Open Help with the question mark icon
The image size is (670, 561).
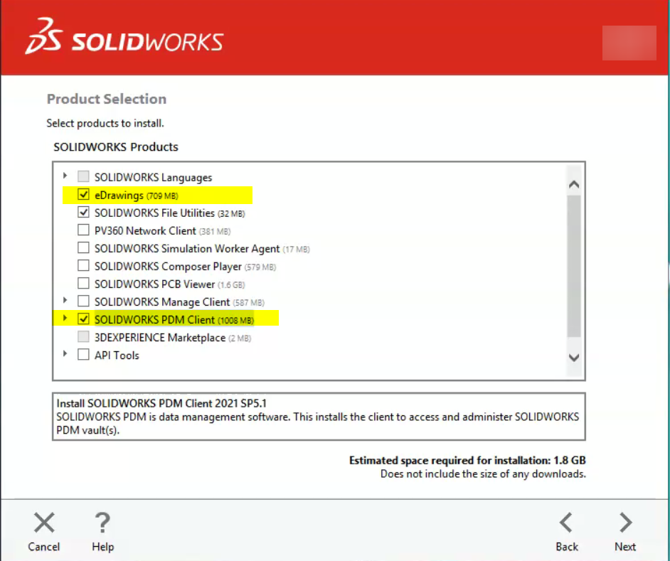(x=102, y=523)
